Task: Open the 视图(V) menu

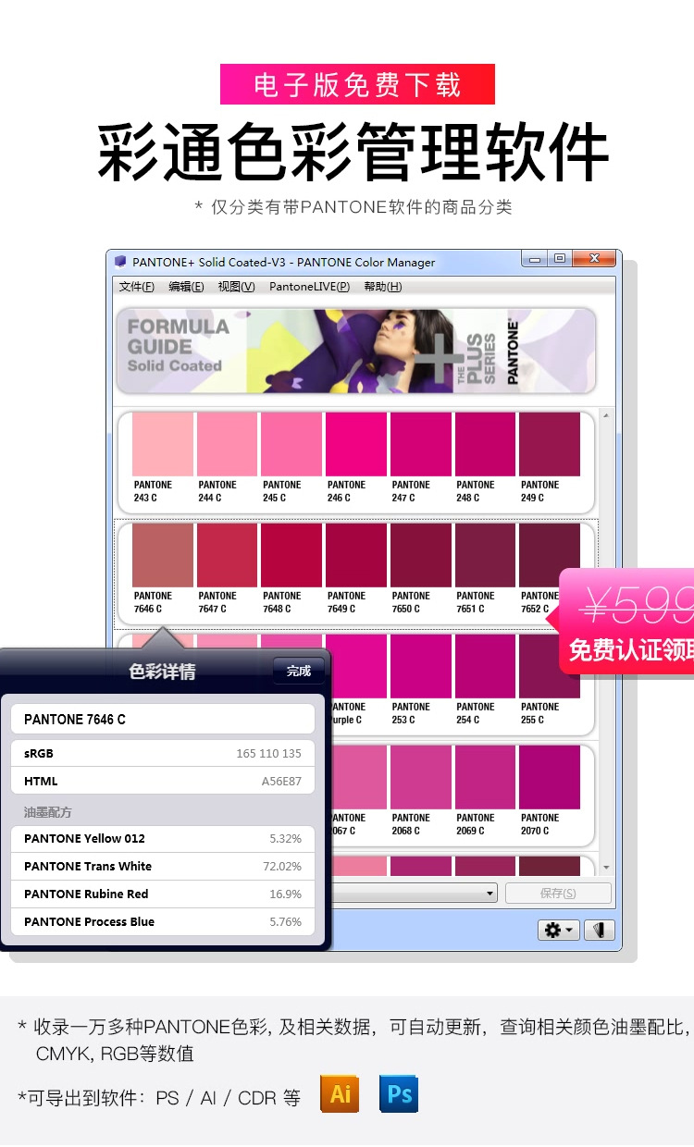Action: 236,287
